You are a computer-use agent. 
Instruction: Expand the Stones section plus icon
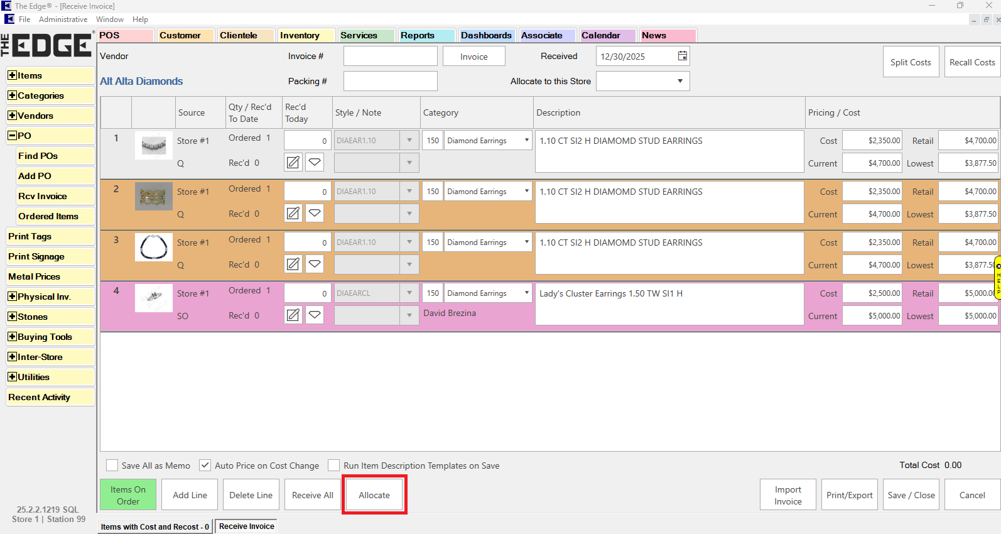[12, 317]
